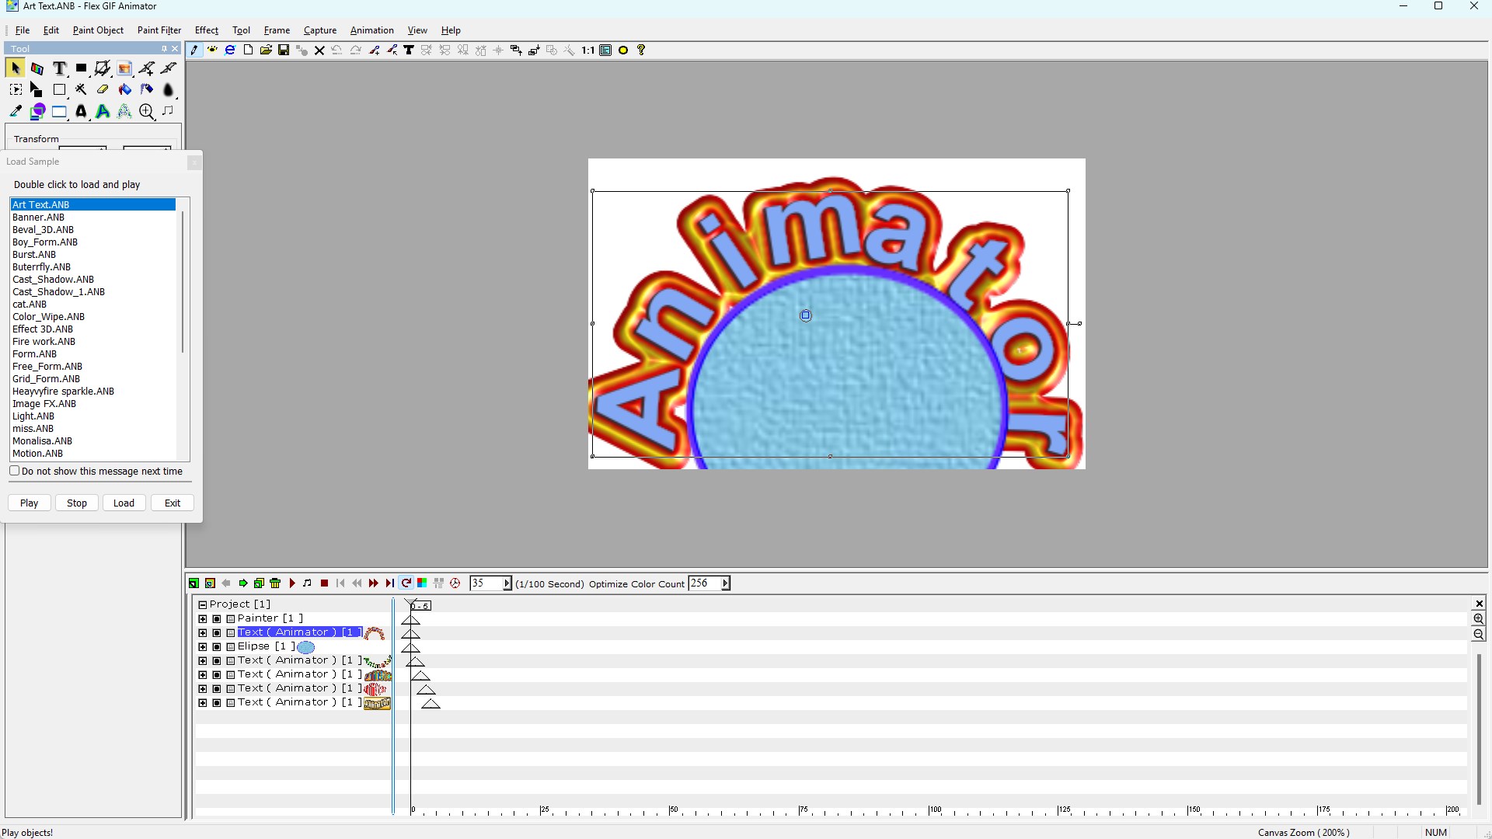
Task: Collapse the Project [1] tree node
Action: 203,605
